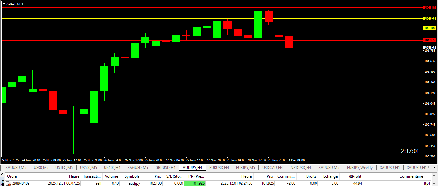
Task: Select the 101.925 red price level label
Action: pyautogui.click(x=430, y=40)
